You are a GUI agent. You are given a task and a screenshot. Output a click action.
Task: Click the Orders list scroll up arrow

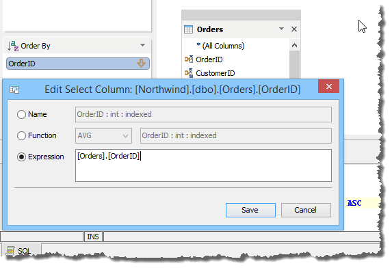point(294,45)
